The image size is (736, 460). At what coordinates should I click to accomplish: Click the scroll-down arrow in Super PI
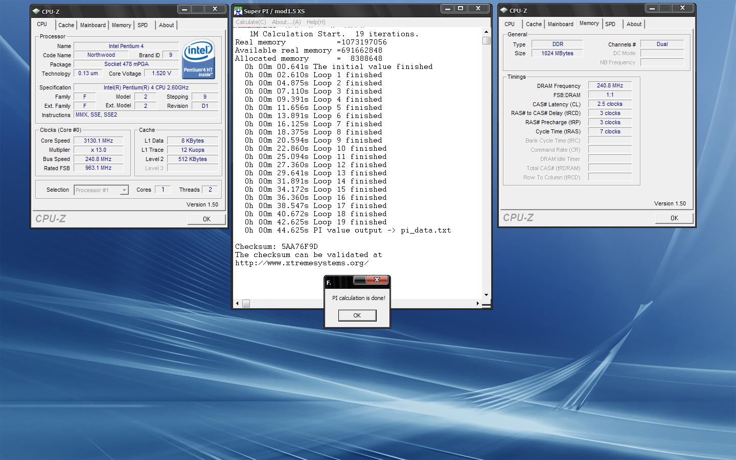pos(486,295)
